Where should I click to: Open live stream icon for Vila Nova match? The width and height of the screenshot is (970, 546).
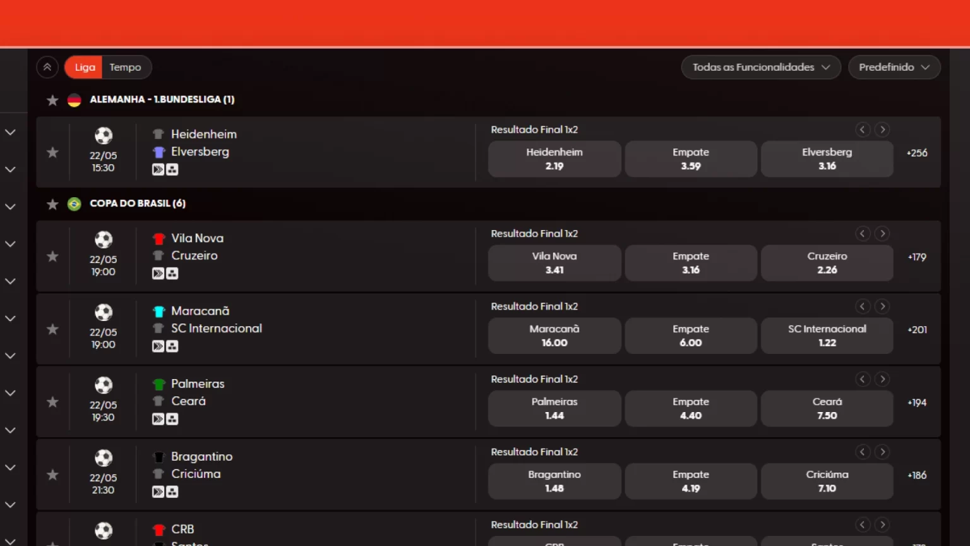(158, 274)
